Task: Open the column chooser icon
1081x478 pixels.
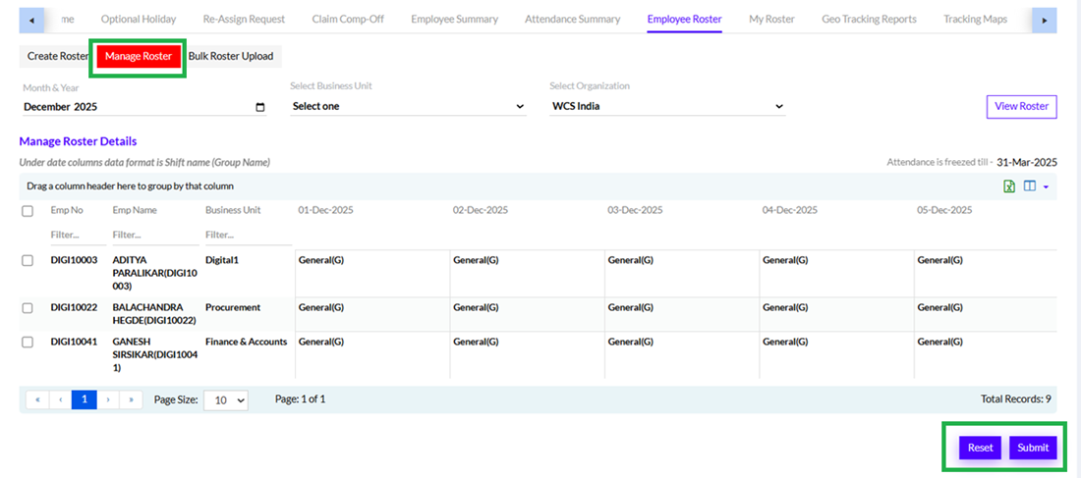Action: (x=1030, y=186)
